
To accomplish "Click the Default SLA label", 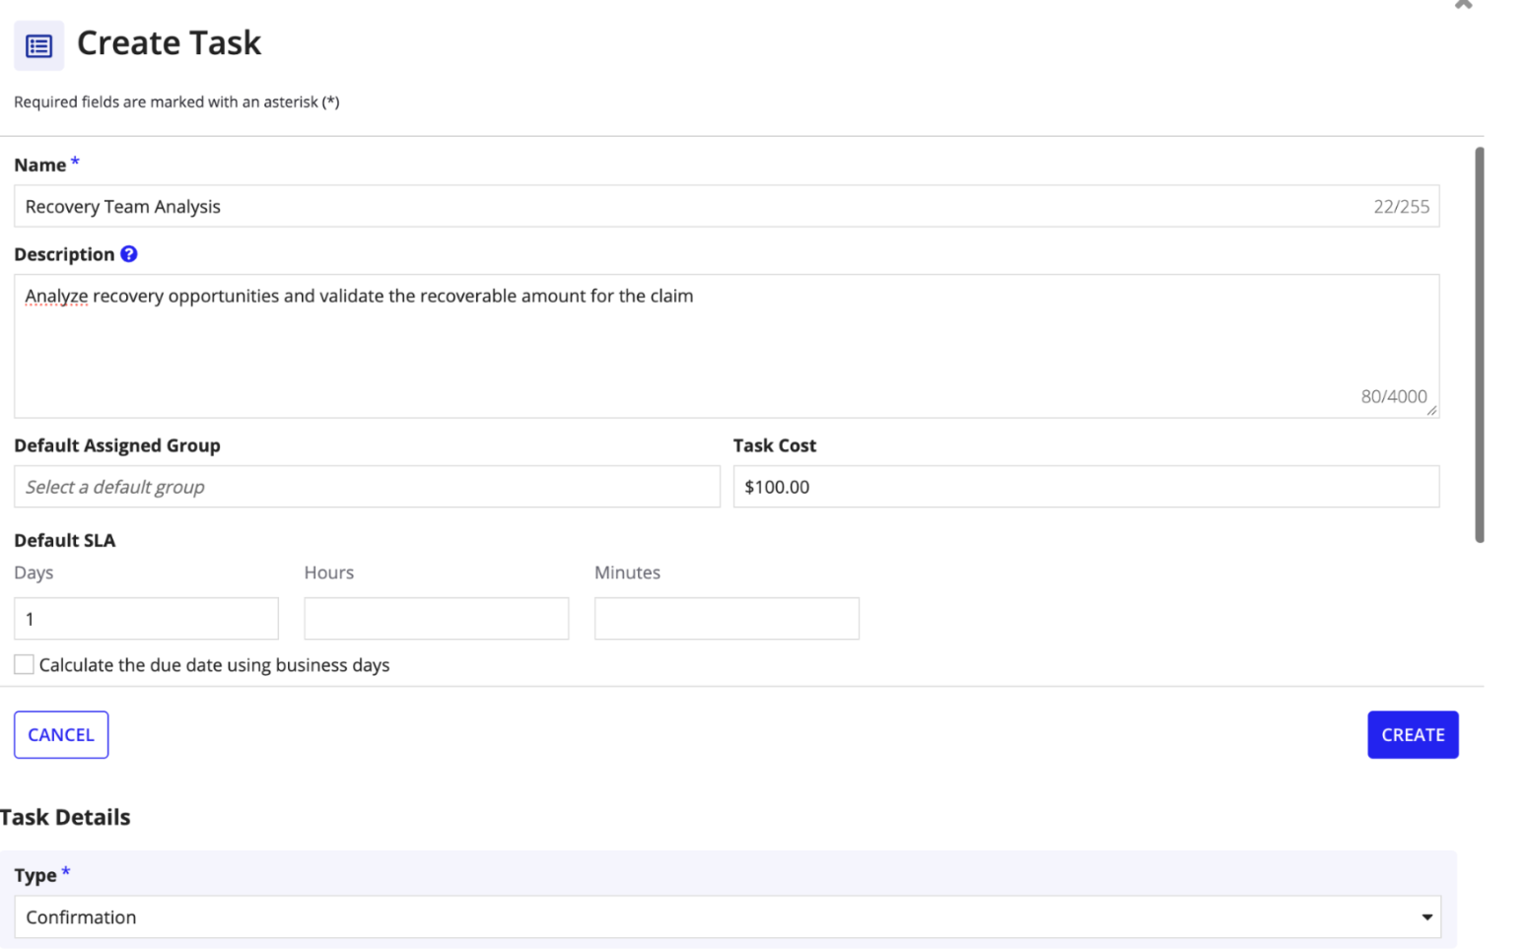I will click(65, 540).
